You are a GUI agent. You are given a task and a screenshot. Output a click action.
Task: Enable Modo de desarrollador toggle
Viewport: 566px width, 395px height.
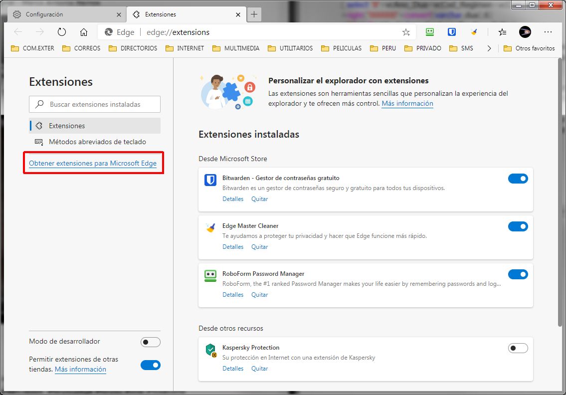pyautogui.click(x=151, y=342)
